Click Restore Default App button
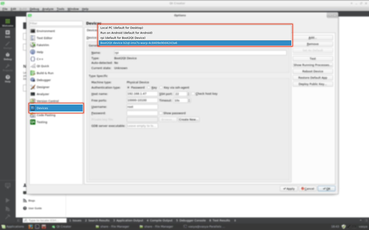Image resolution: width=369 pixels, height=230 pixels. 313,78
